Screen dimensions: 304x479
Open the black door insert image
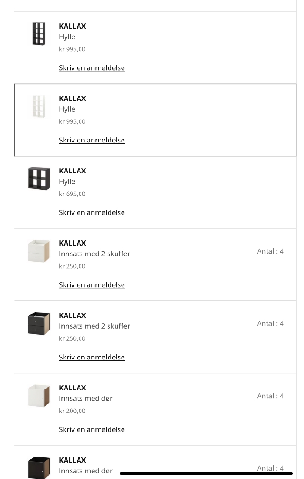click(39, 467)
